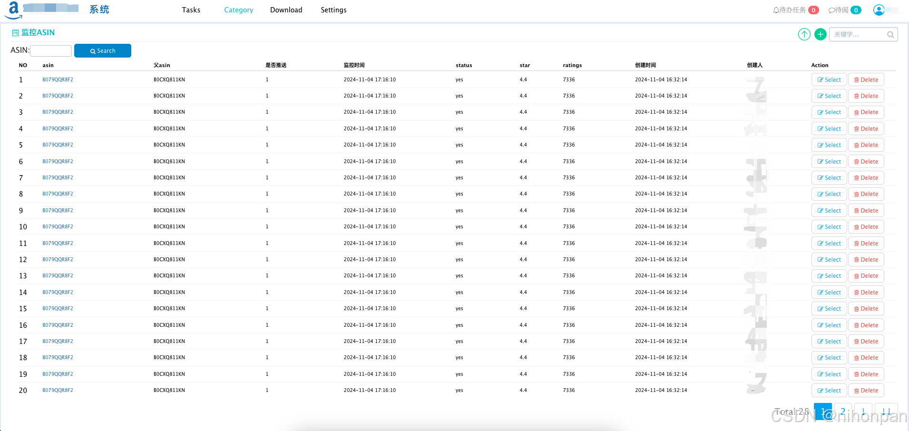Click the magnifier icon in the keyword box
The height and width of the screenshot is (431, 909).
point(890,34)
